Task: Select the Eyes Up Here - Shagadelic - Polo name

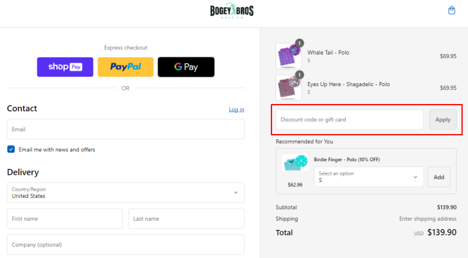Action: pyautogui.click(x=348, y=84)
